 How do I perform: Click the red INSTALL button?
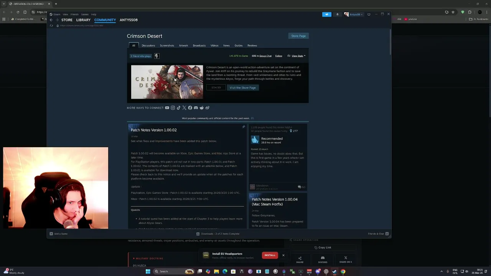click(270, 255)
